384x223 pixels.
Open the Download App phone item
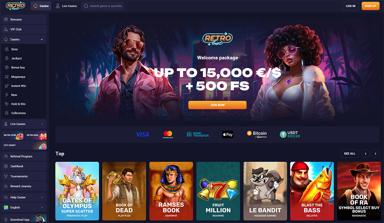click(24, 219)
